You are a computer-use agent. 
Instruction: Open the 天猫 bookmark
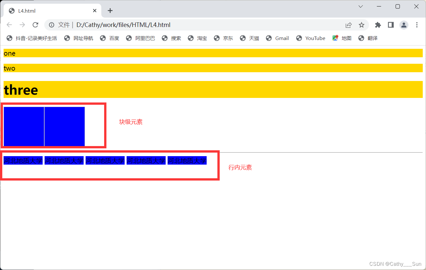point(249,38)
